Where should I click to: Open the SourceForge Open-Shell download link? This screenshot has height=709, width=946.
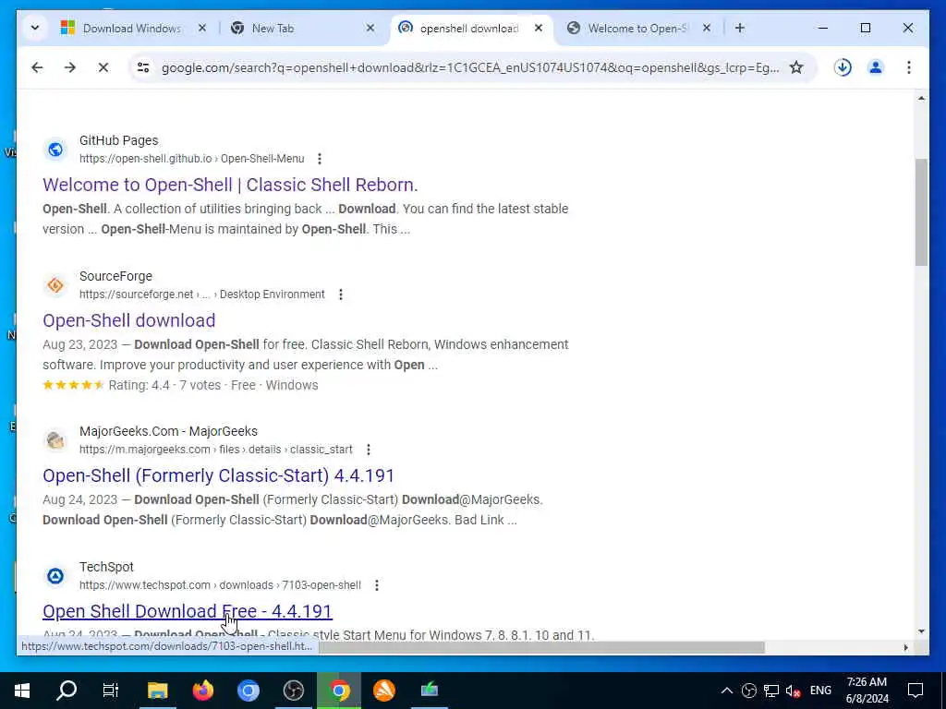pyautogui.click(x=128, y=320)
